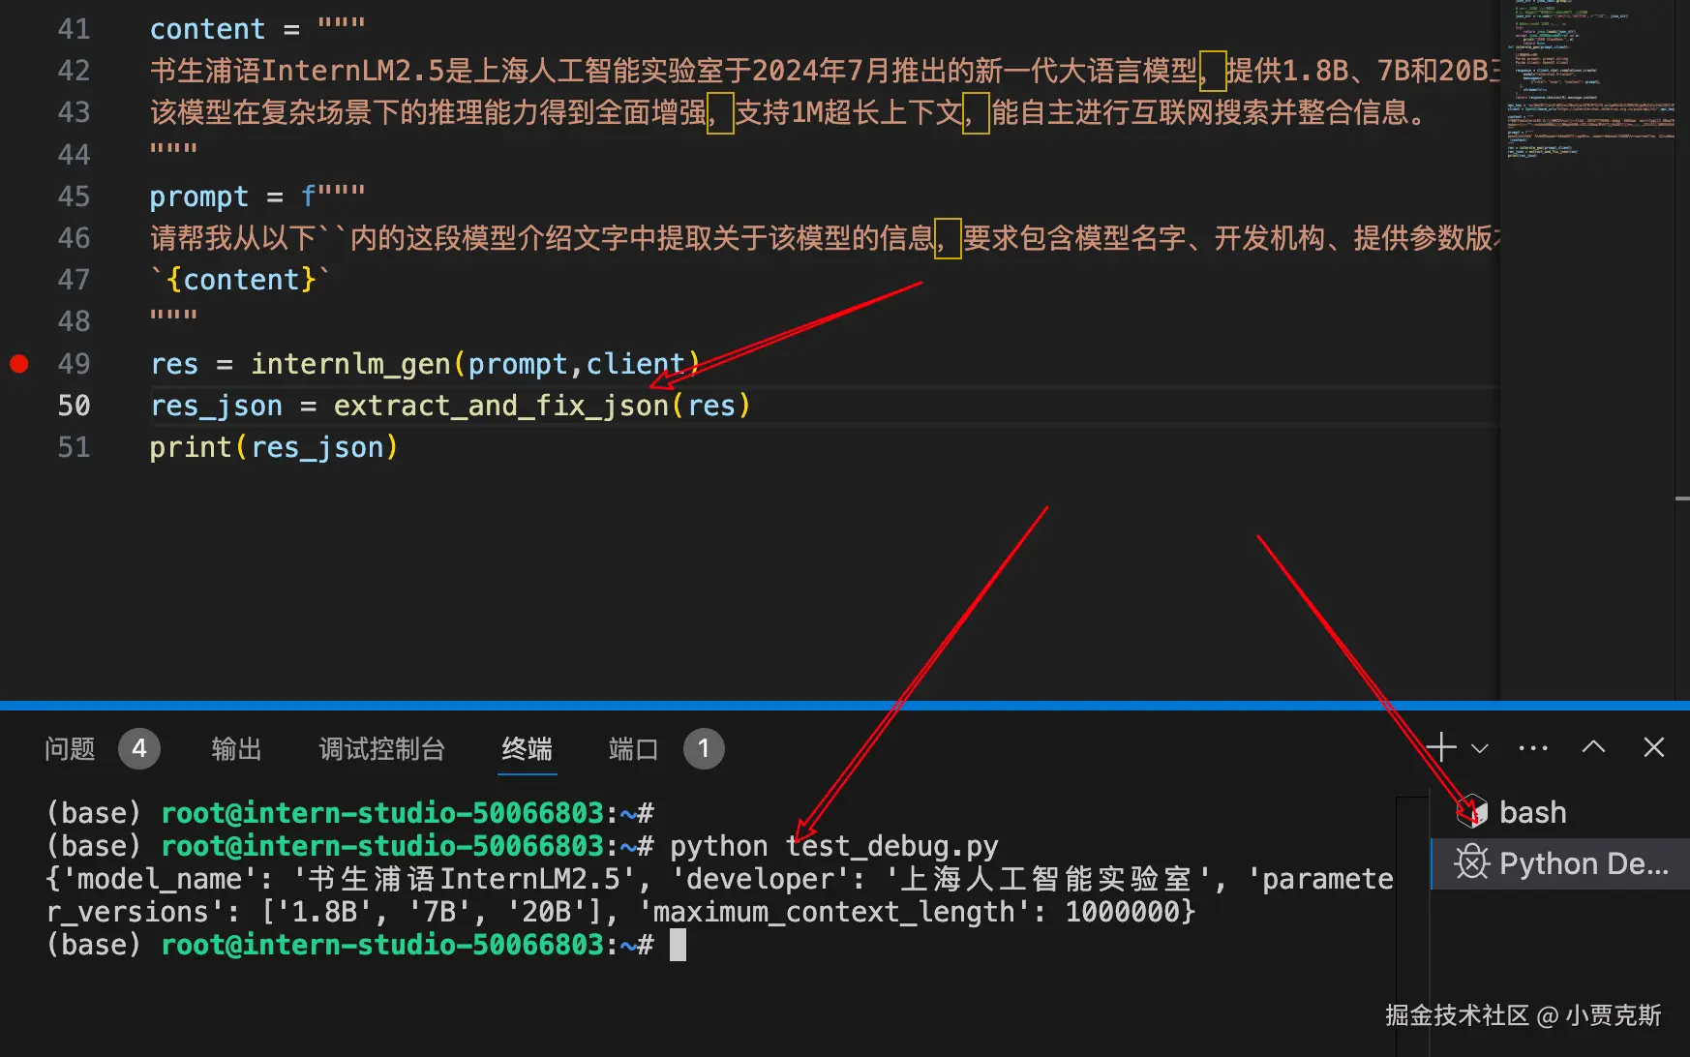This screenshot has width=1690, height=1057.
Task: Click line number 41 in the gutter
Action: pos(74,29)
